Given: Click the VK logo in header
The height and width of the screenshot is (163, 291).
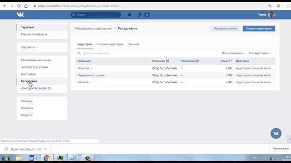Looking at the screenshot, I should pos(20,14).
